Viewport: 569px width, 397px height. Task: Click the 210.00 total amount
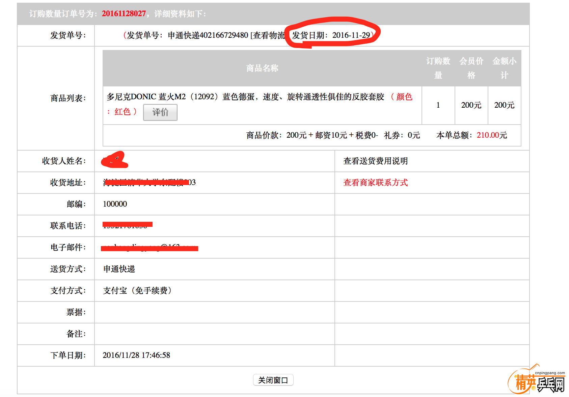tap(488, 135)
